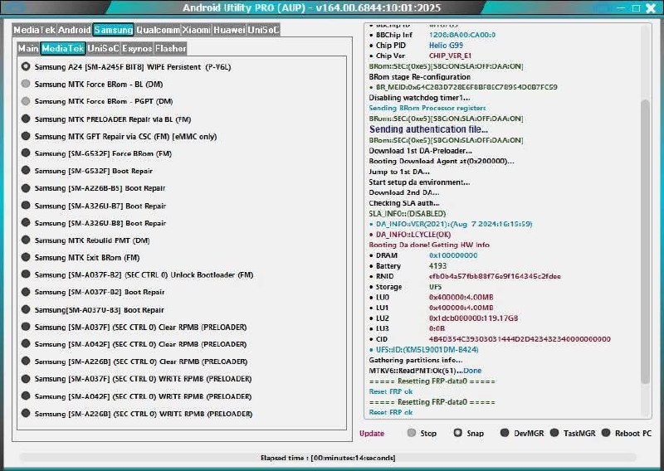Select the top-row UniSoC tab
664x471 pixels.
(263, 30)
